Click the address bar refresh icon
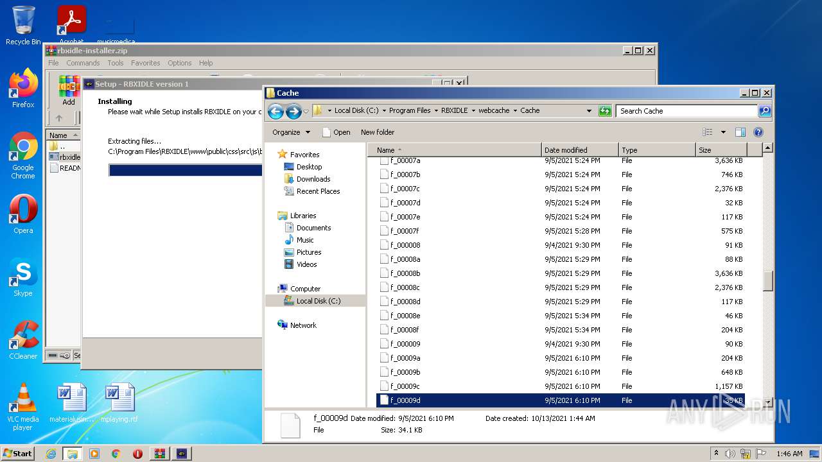This screenshot has width=822, height=462. click(x=604, y=111)
